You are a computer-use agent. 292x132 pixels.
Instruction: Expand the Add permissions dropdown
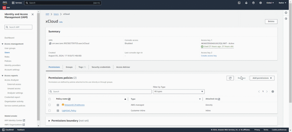tap(262, 78)
